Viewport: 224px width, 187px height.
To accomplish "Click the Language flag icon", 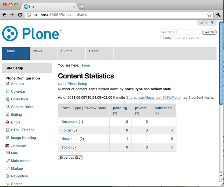I will tap(7, 146).
